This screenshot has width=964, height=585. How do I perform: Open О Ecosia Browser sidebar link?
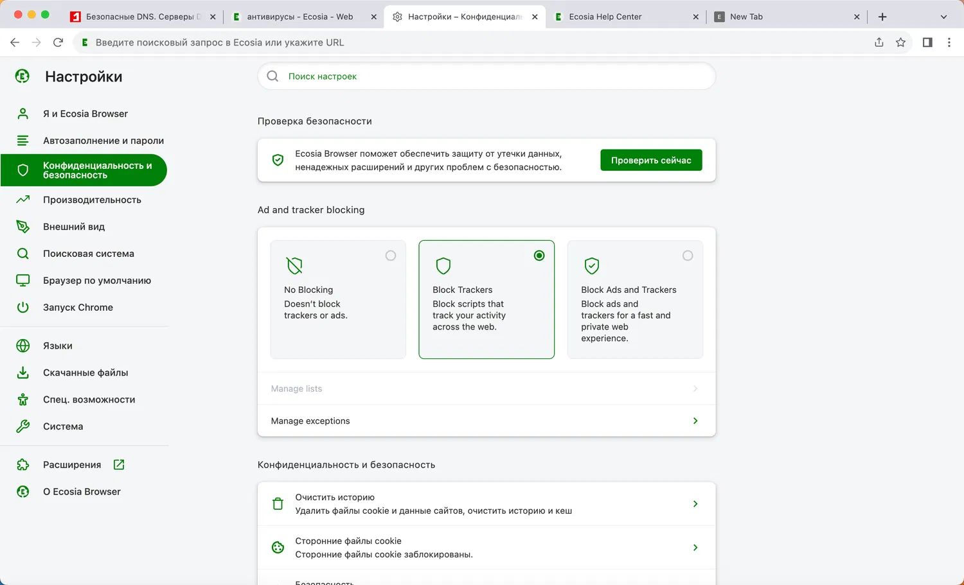coord(82,491)
